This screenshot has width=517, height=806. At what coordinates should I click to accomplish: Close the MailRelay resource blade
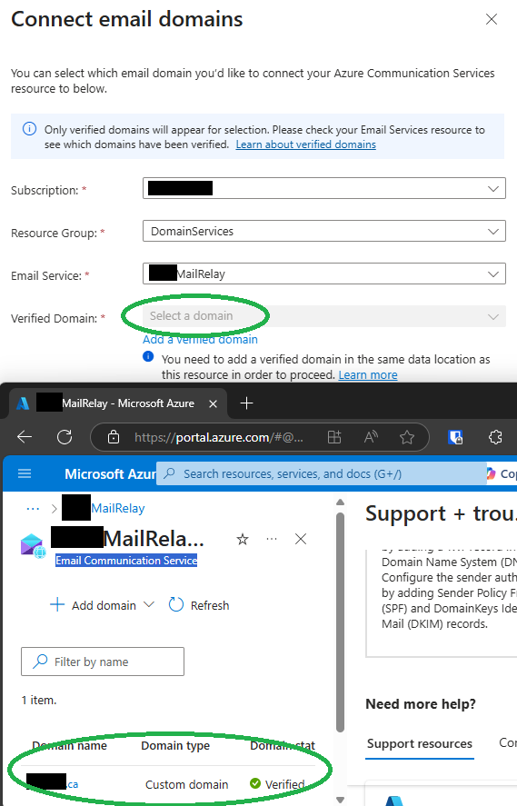[x=301, y=539]
